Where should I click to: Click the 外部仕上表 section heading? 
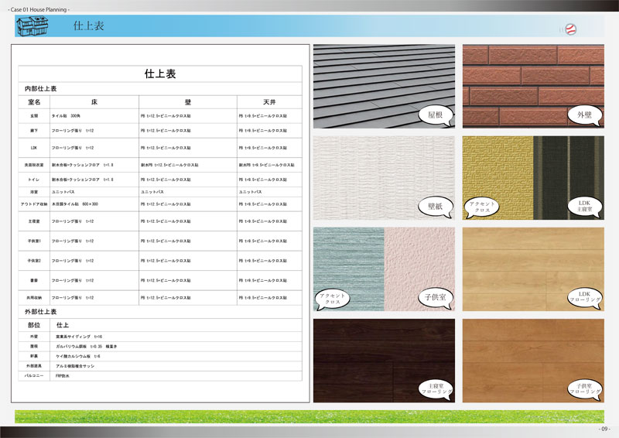pyautogui.click(x=40, y=311)
